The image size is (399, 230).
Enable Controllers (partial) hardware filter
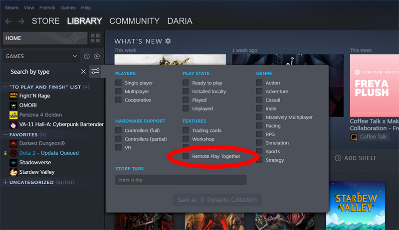point(118,139)
